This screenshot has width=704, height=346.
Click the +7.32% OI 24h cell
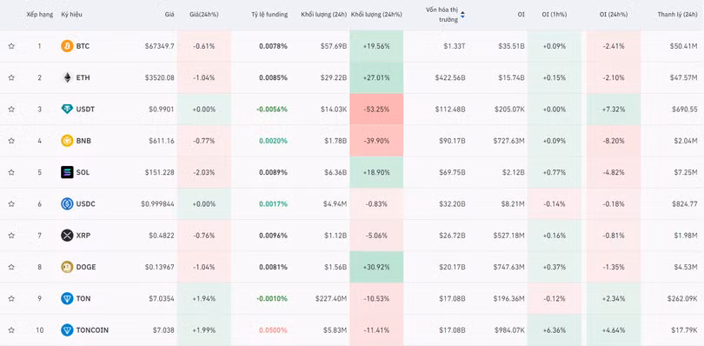coord(614,110)
